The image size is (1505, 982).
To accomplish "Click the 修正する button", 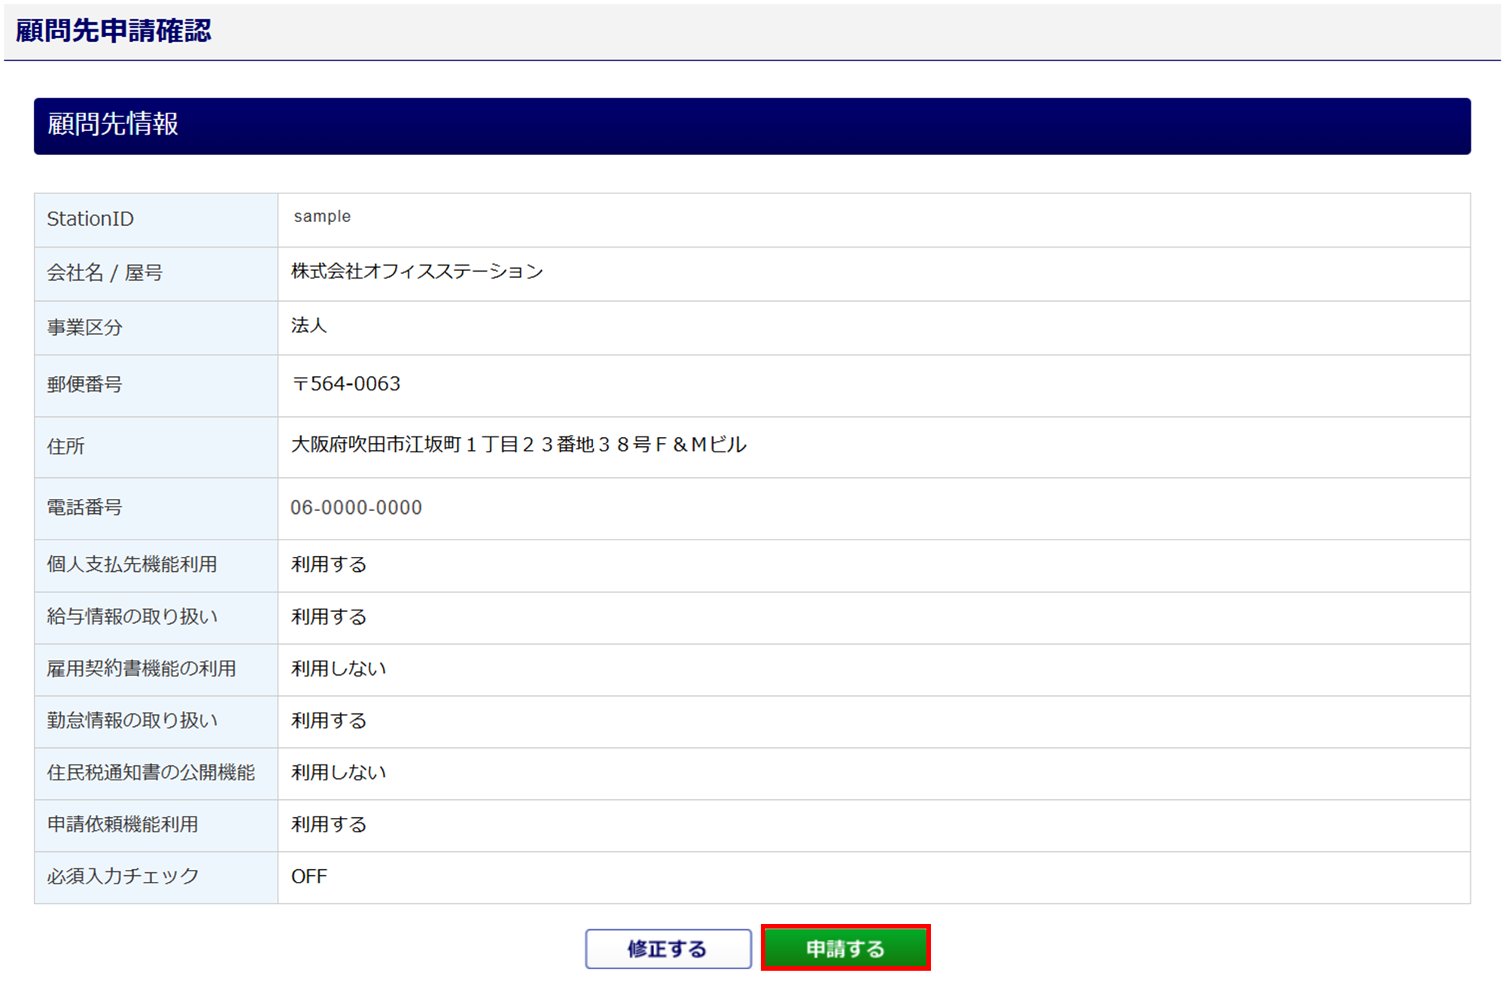I will coord(667,948).
